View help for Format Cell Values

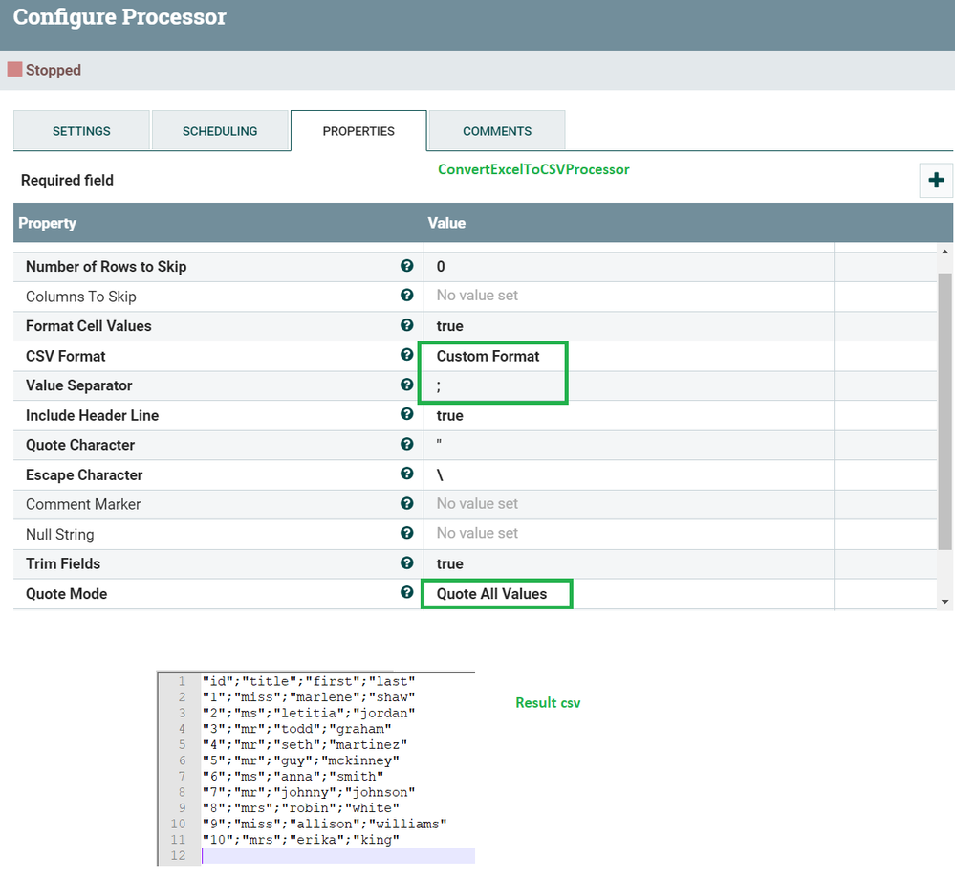(x=407, y=325)
